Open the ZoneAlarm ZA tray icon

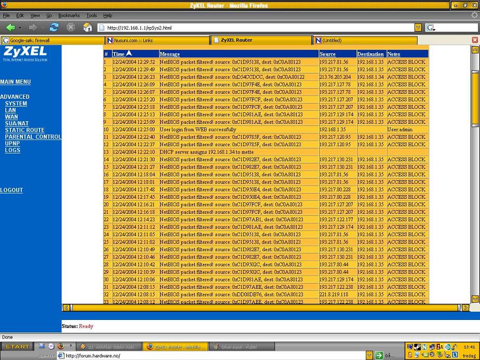pos(440,347)
